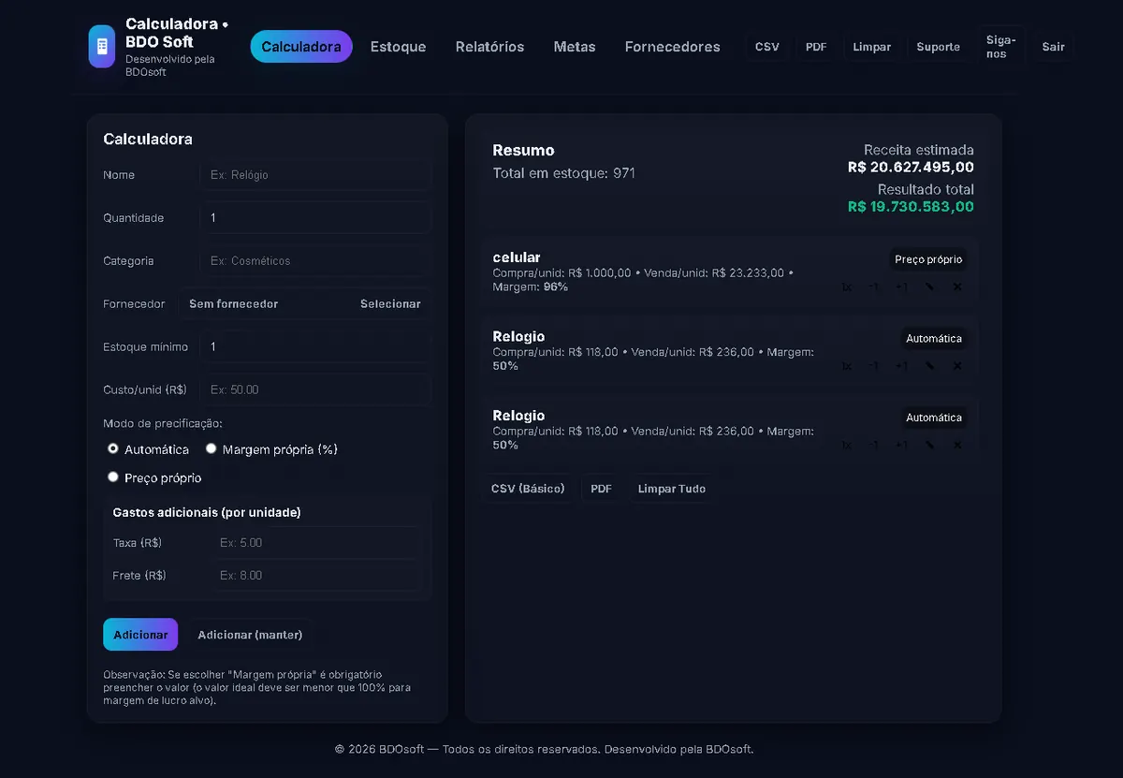Open supplier picker via Selecionar

coord(390,304)
